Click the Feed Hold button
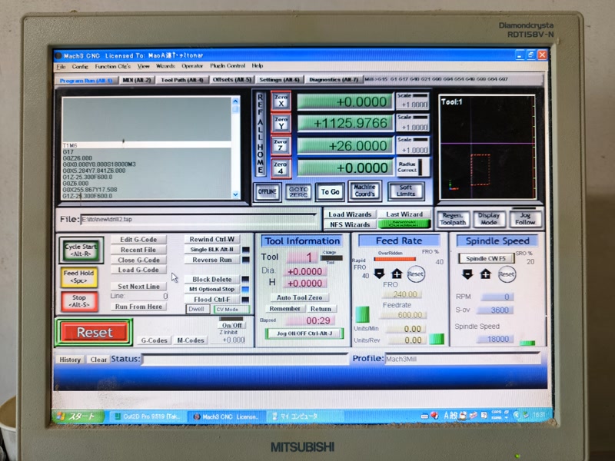Image resolution: width=615 pixels, height=461 pixels. pos(79,277)
